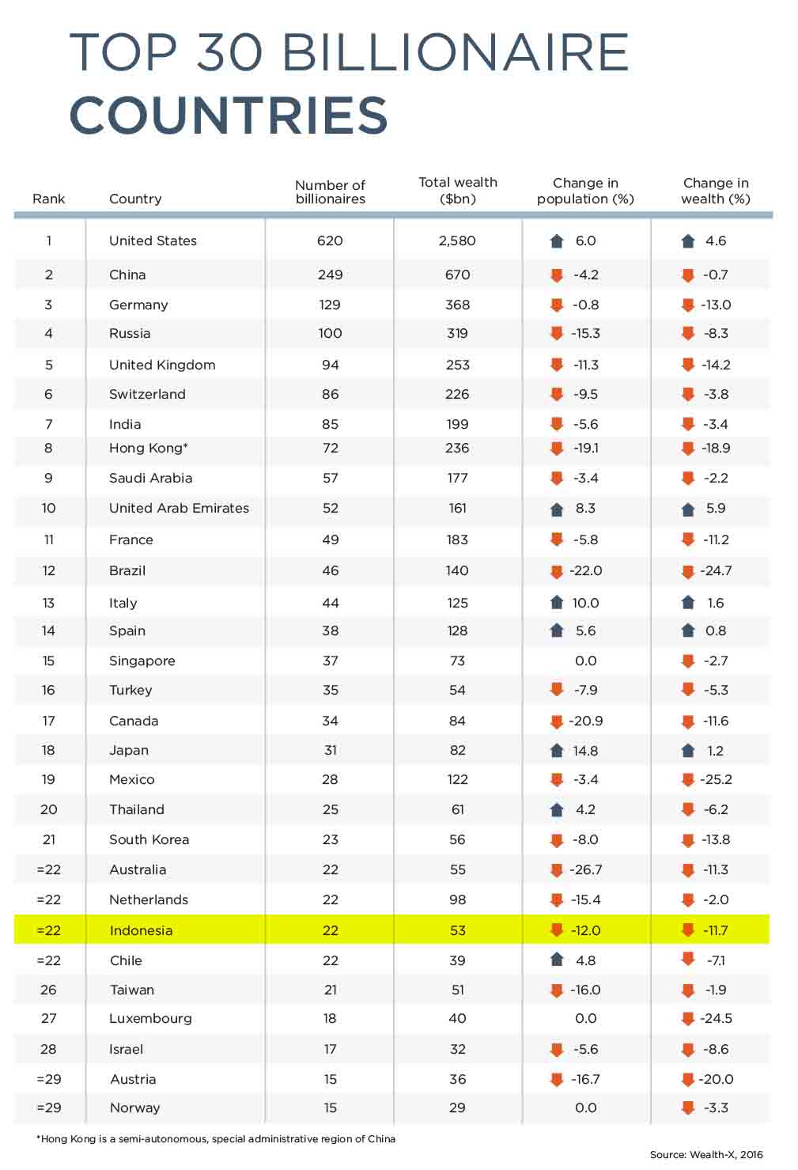The height and width of the screenshot is (1170, 798).
Task: Click the down arrow in Norway wealth change
Action: [688, 1108]
